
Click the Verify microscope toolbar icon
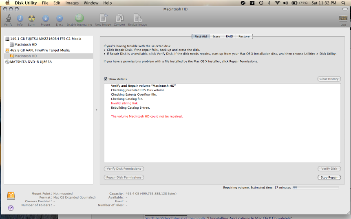(8, 18)
